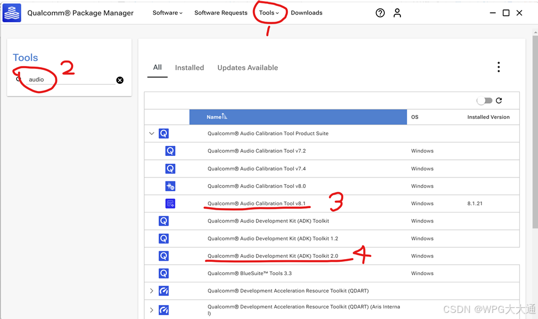The height and width of the screenshot is (319, 538).
Task: Open the Tools dropdown menu
Action: pos(269,13)
